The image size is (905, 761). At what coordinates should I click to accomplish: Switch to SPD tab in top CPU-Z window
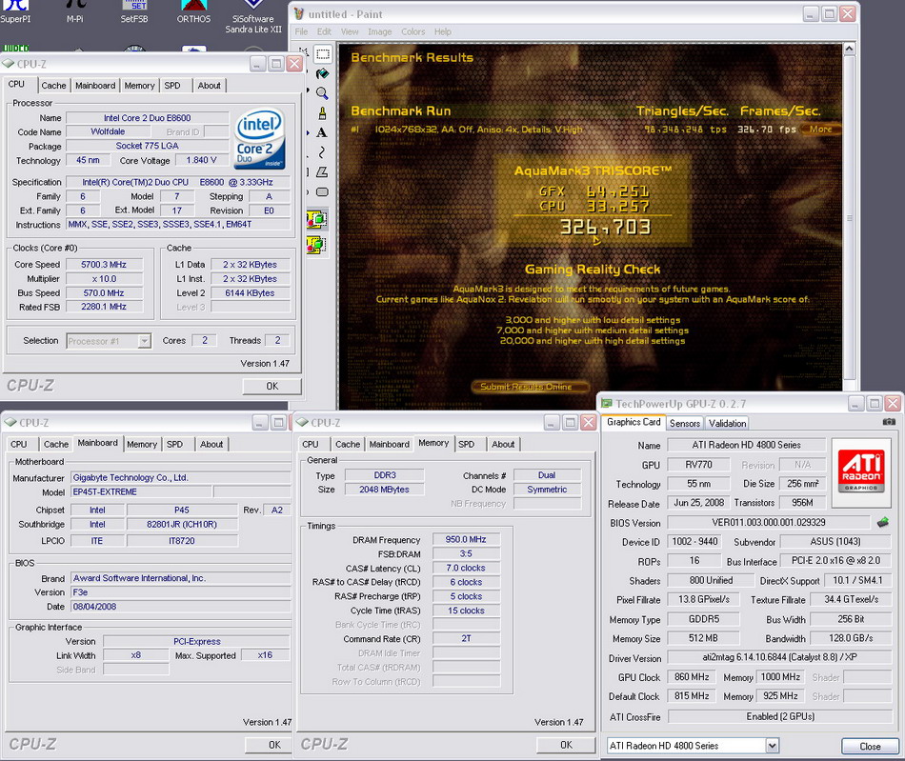point(172,86)
